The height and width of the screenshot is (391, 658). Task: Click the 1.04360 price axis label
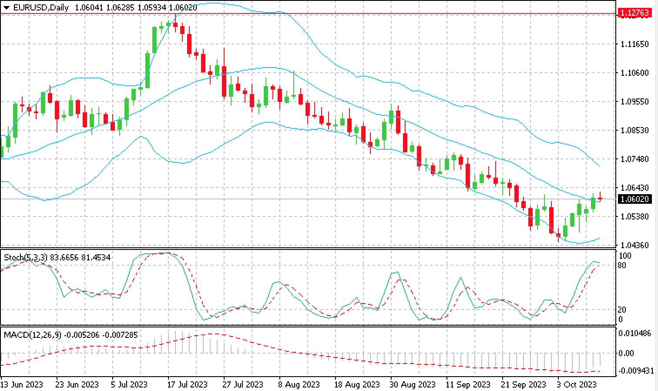point(634,245)
